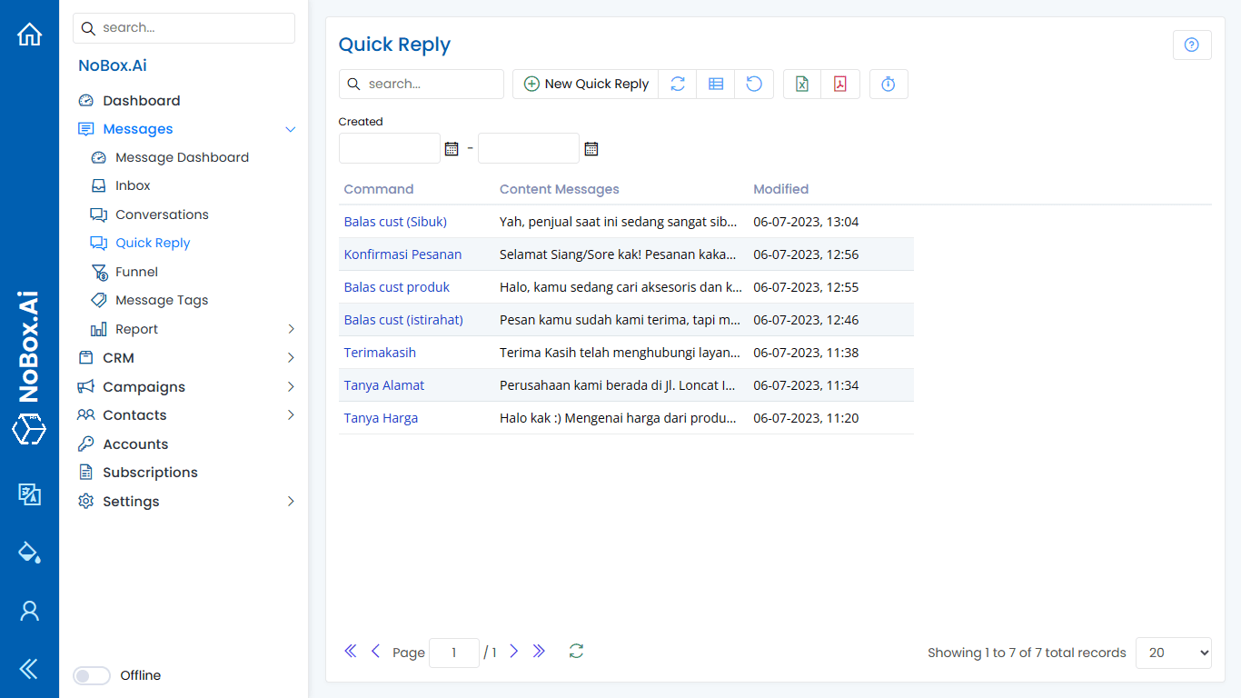Expand the Settings menu
This screenshot has height=698, width=1241.
290,501
